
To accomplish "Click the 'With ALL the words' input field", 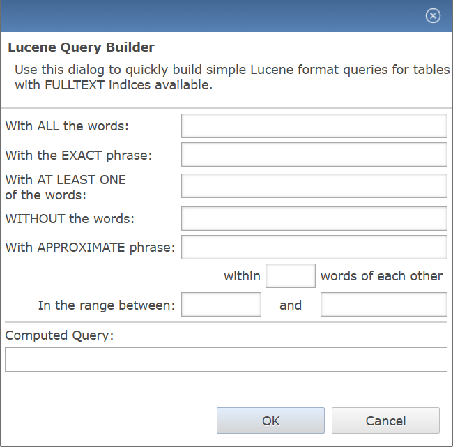I will tap(314, 126).
